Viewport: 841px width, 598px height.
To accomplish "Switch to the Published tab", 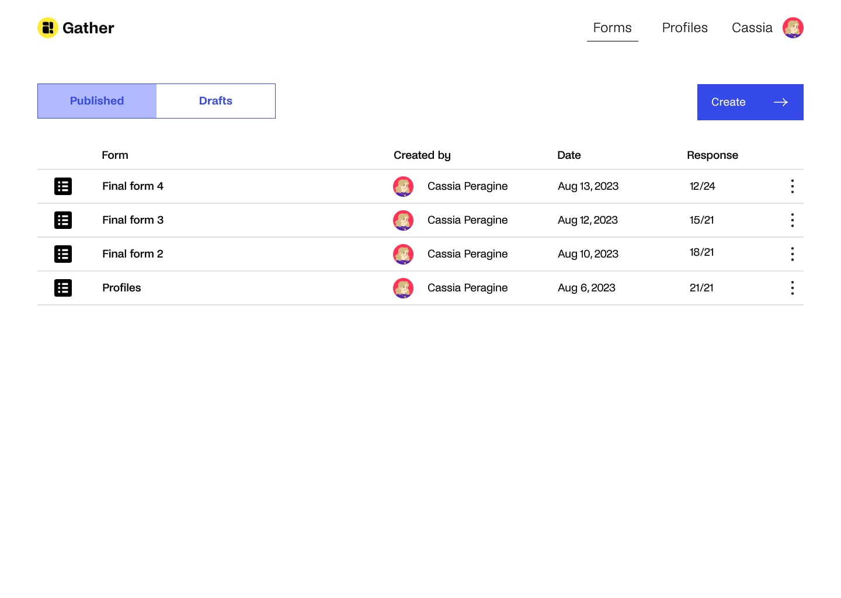I will click(97, 101).
